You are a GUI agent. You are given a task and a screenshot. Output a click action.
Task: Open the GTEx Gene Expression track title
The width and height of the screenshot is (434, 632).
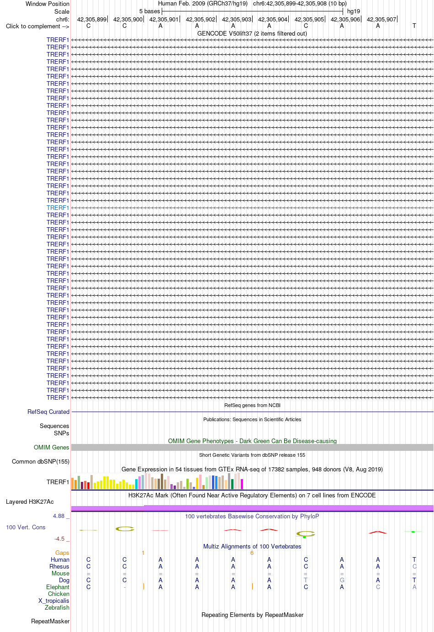point(252,469)
